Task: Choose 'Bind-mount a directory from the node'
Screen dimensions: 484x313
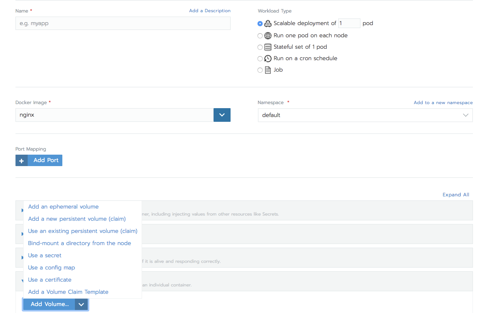Action: pyautogui.click(x=79, y=243)
